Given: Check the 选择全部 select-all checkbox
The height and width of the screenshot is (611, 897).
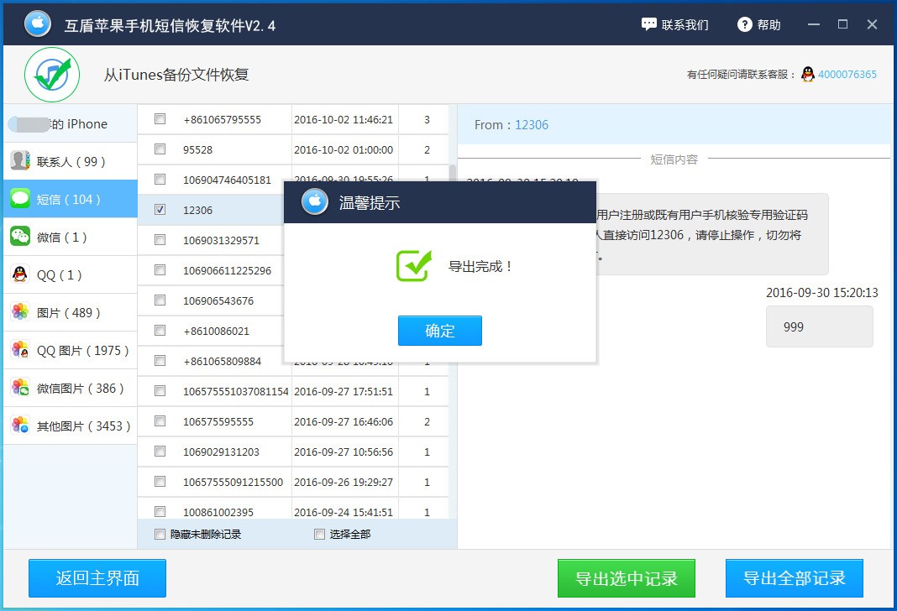Looking at the screenshot, I should click(x=319, y=533).
